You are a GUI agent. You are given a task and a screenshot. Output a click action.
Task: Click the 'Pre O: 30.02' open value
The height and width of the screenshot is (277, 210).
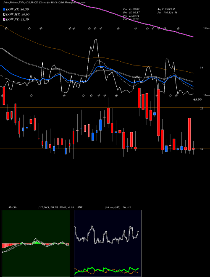tap(132, 9)
